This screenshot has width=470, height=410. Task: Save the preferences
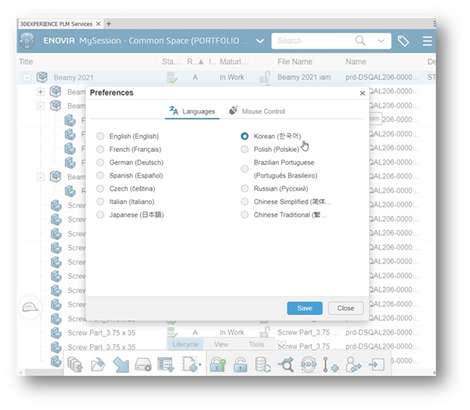tap(304, 308)
